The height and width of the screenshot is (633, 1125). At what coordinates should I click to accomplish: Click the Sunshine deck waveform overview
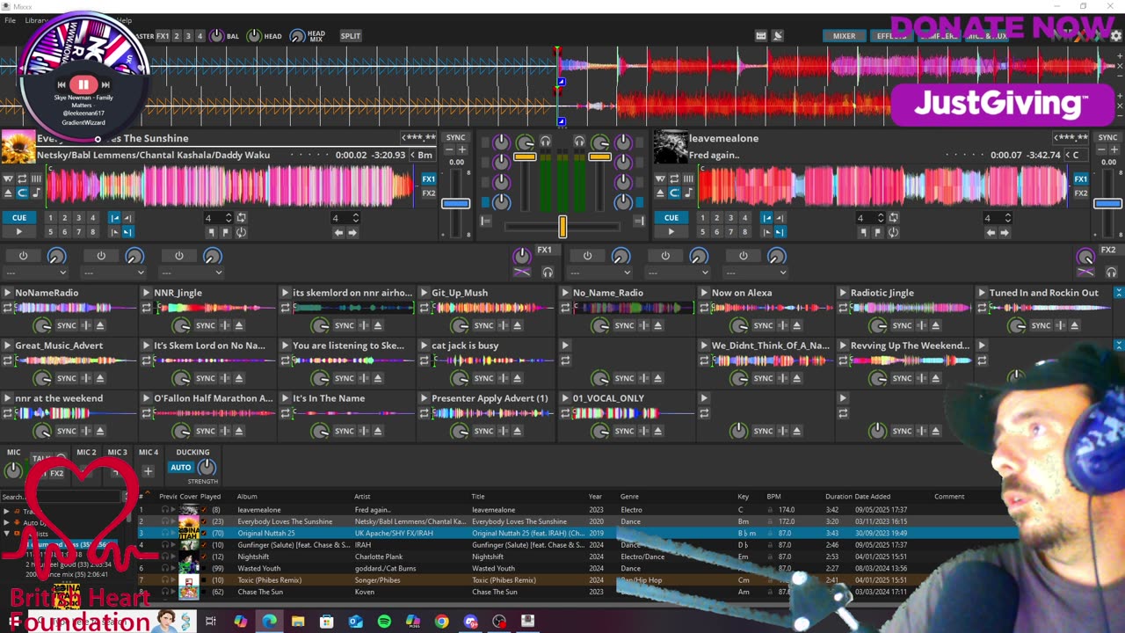pyautogui.click(x=229, y=186)
